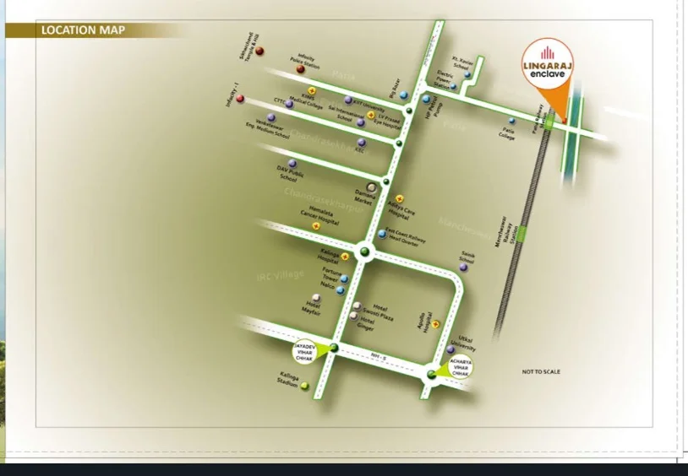Select the Utkal University purple marker

450,349
